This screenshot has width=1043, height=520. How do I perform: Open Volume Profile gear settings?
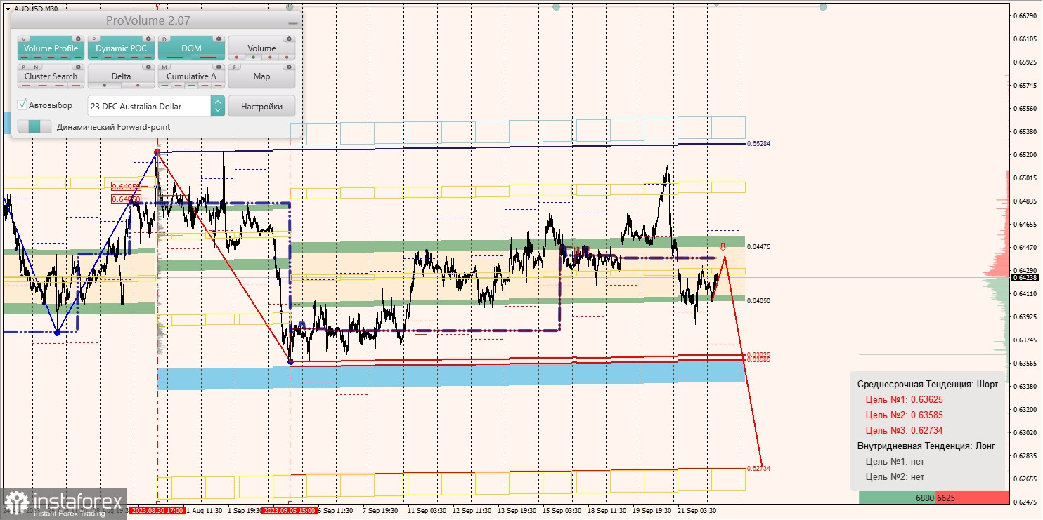click(x=79, y=39)
